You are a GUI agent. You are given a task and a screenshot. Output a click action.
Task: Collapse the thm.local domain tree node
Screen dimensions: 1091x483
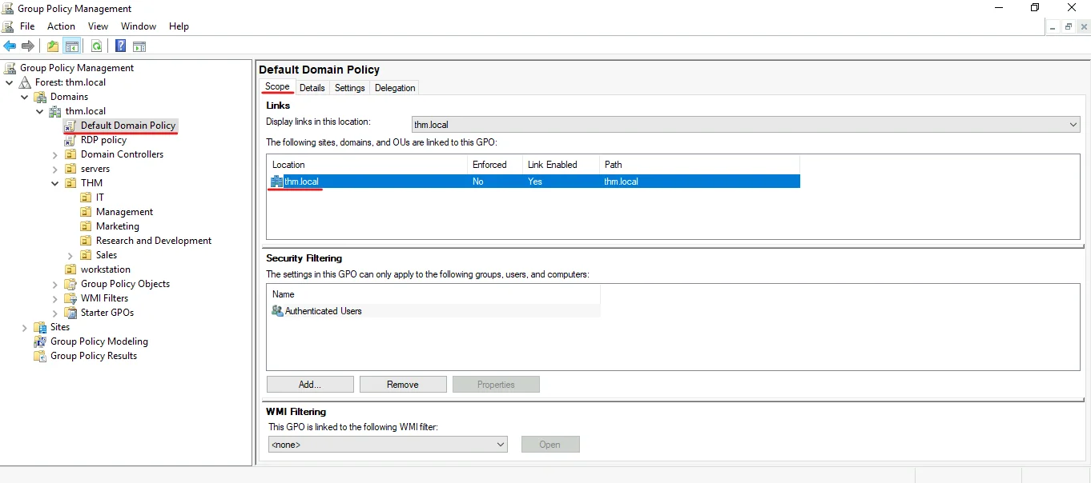[x=39, y=111]
